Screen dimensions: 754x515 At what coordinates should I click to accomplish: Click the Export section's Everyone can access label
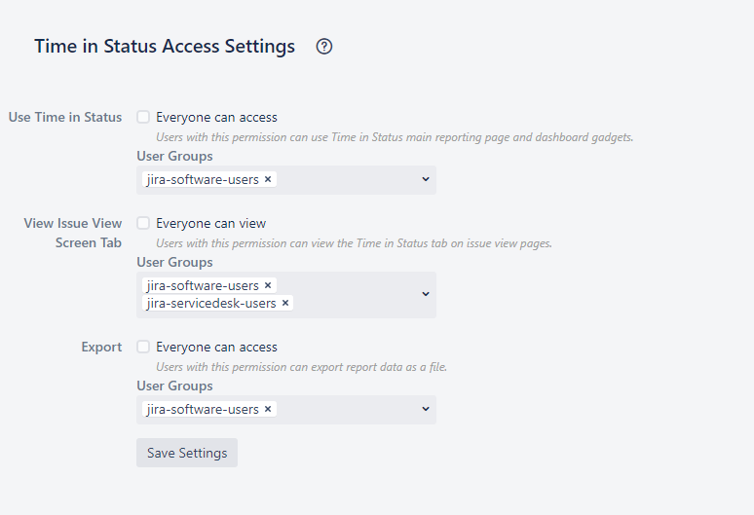(216, 347)
